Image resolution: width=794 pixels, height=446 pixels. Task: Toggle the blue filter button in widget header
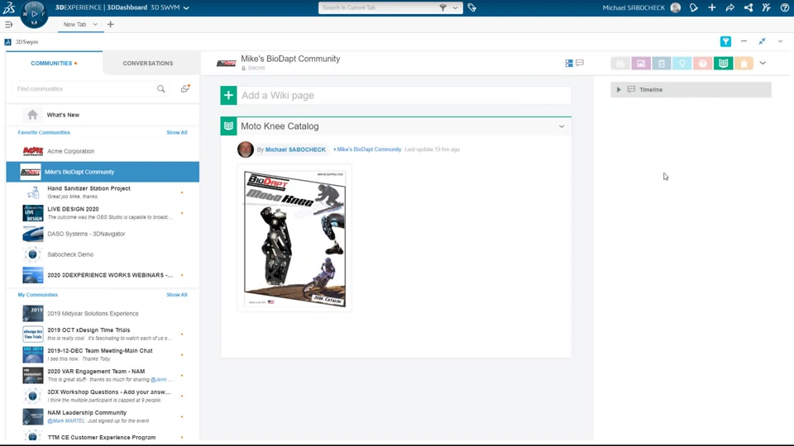click(725, 41)
